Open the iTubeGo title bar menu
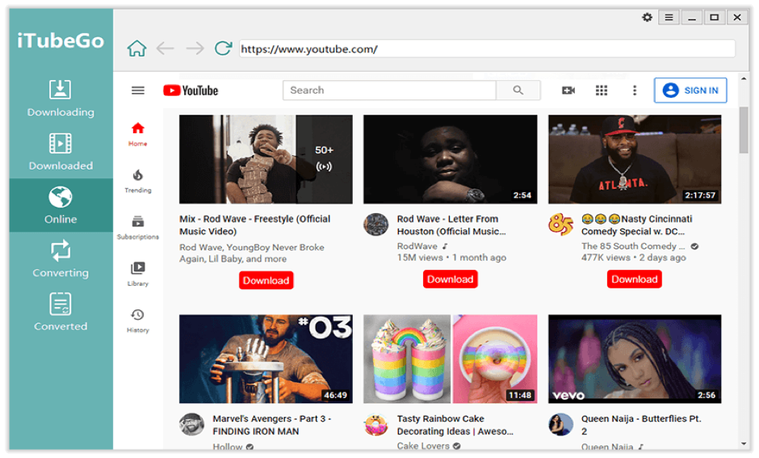Viewport: 759px width, 458px height. pos(669,17)
